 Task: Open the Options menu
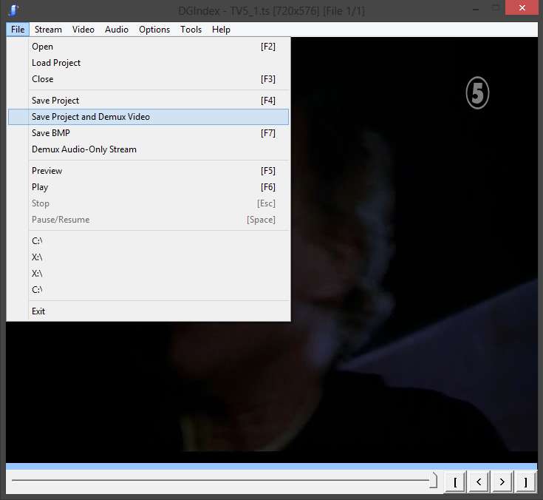pos(154,30)
